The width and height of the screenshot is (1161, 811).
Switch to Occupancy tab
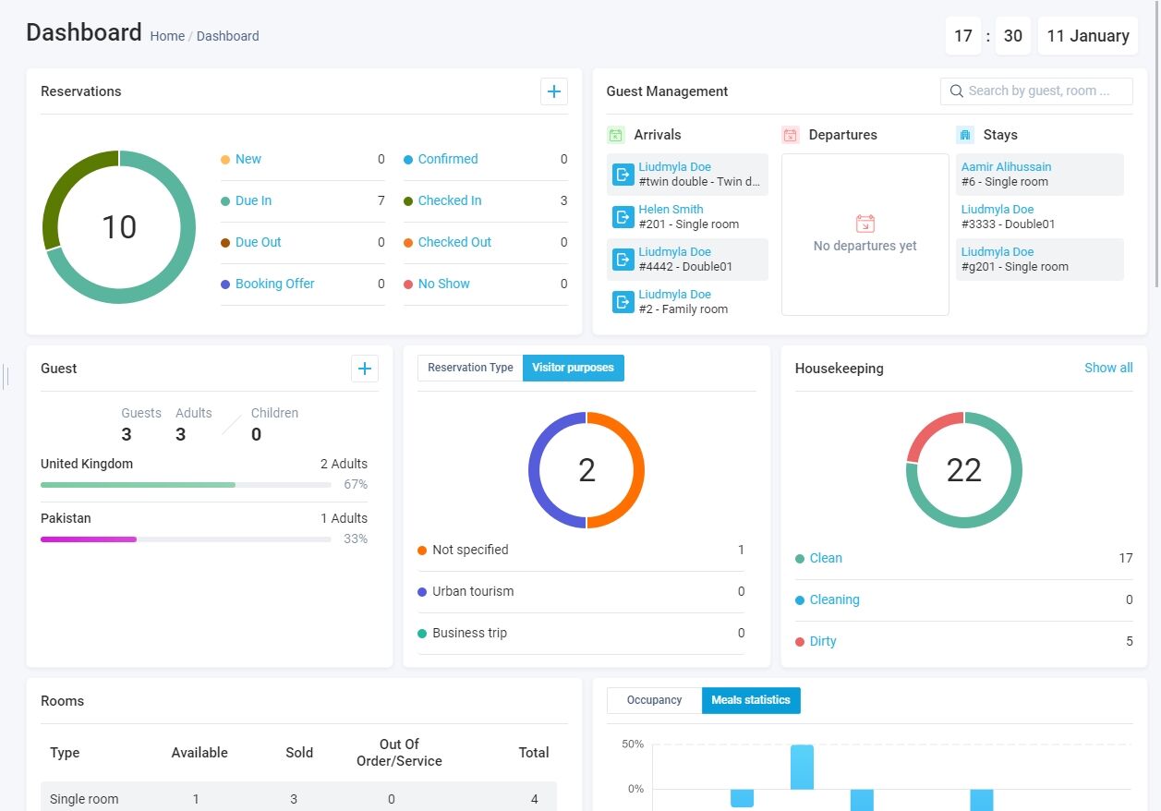coord(654,700)
